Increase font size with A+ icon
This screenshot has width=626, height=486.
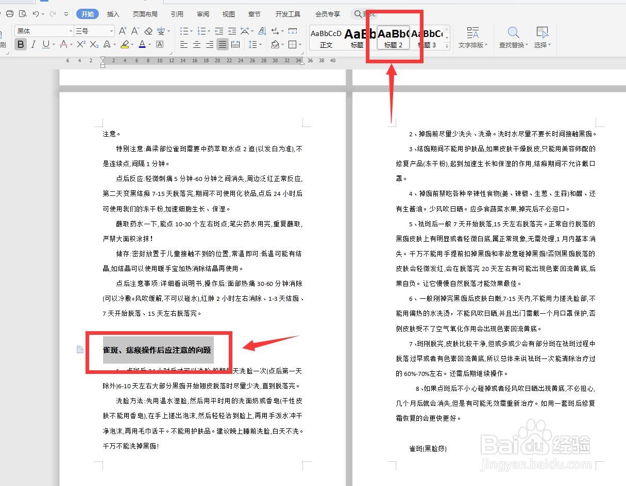pos(123,31)
